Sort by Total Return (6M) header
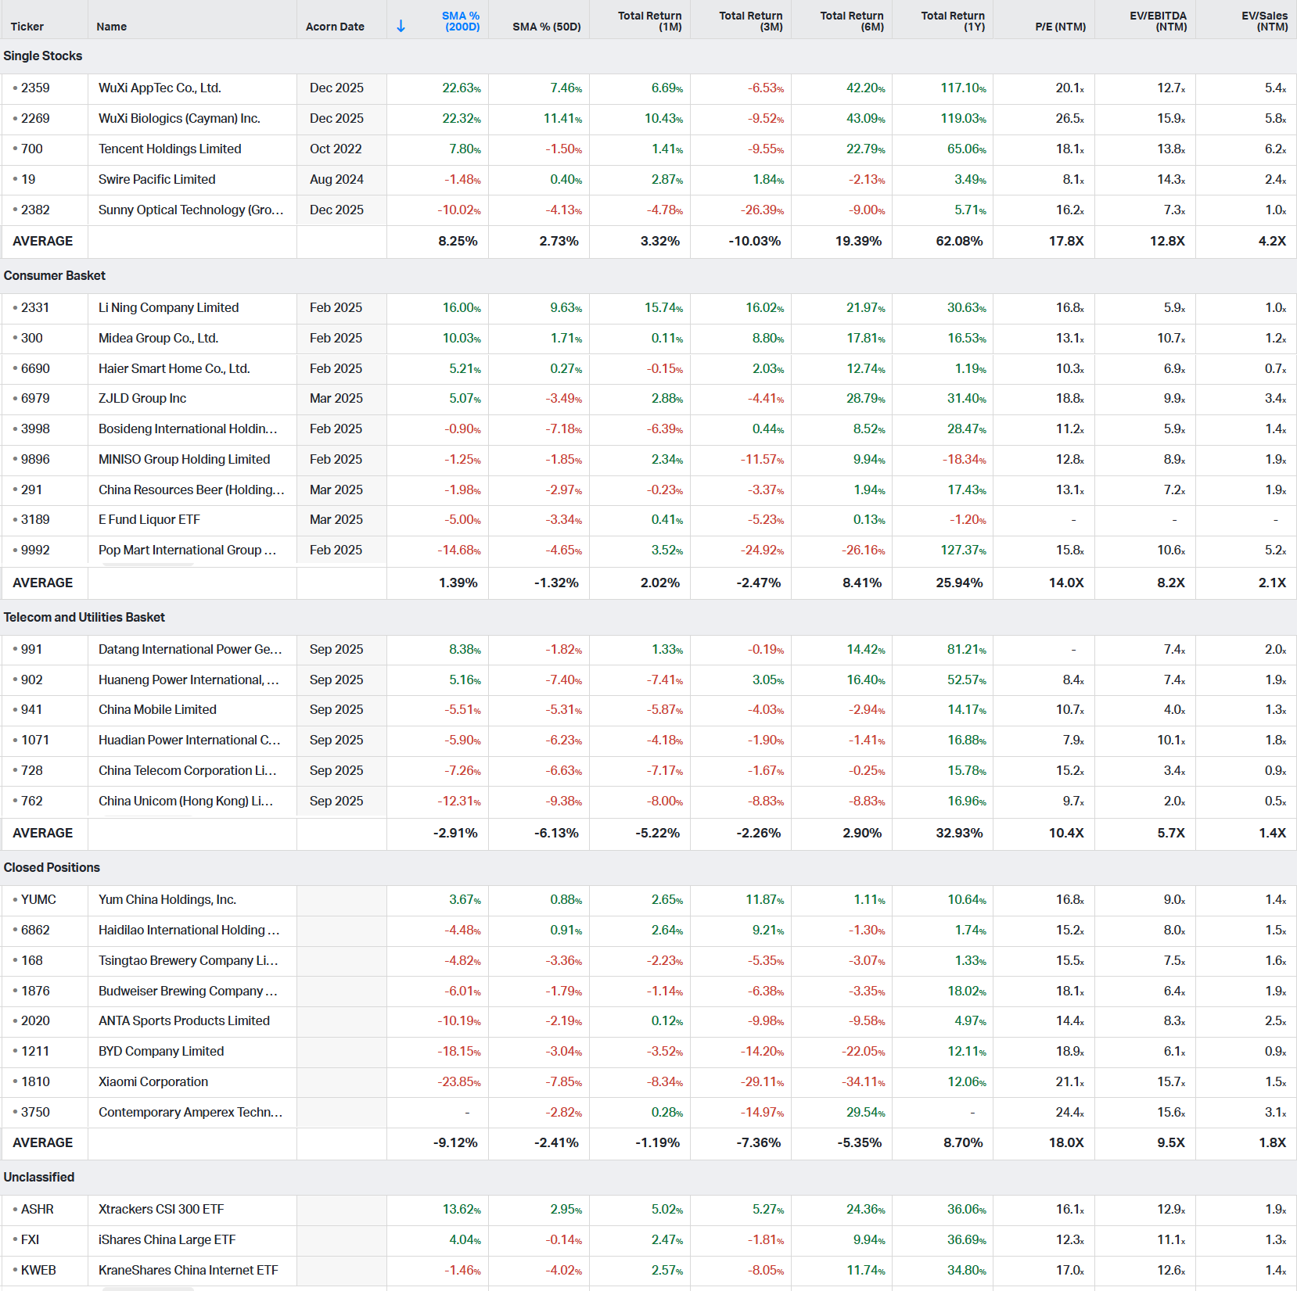1297x1291 pixels. pyautogui.click(x=851, y=21)
